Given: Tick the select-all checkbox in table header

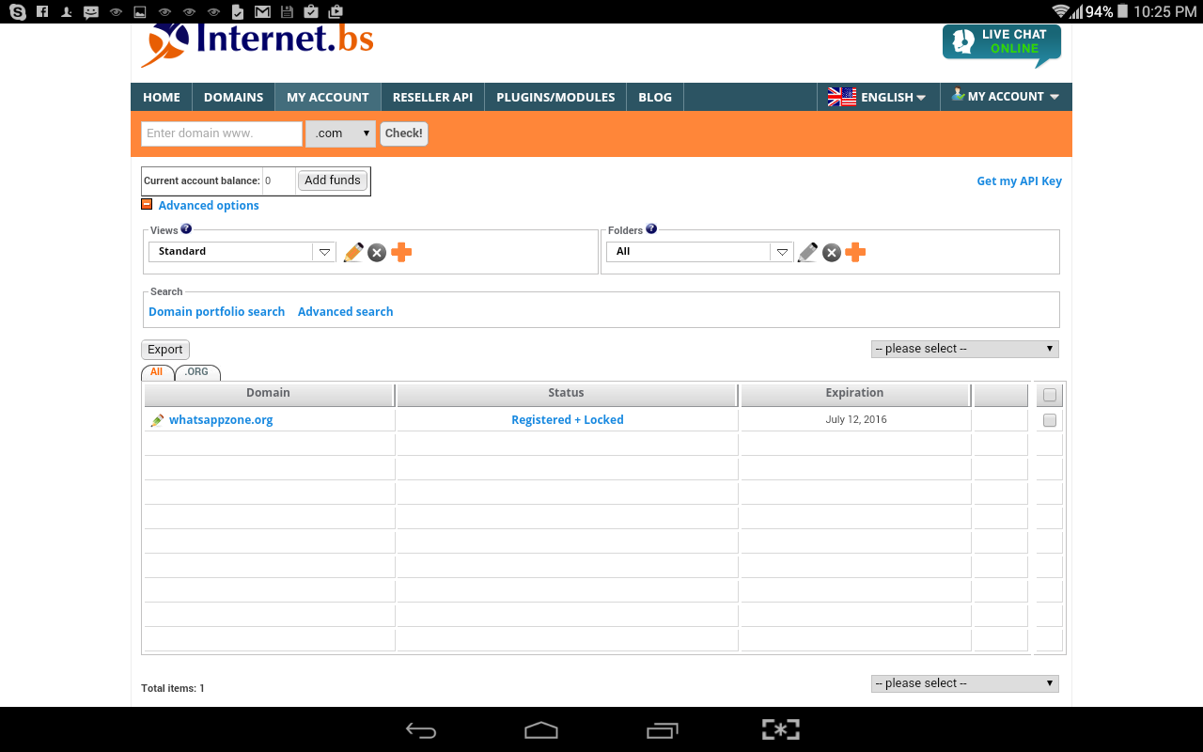Looking at the screenshot, I should click(1050, 395).
